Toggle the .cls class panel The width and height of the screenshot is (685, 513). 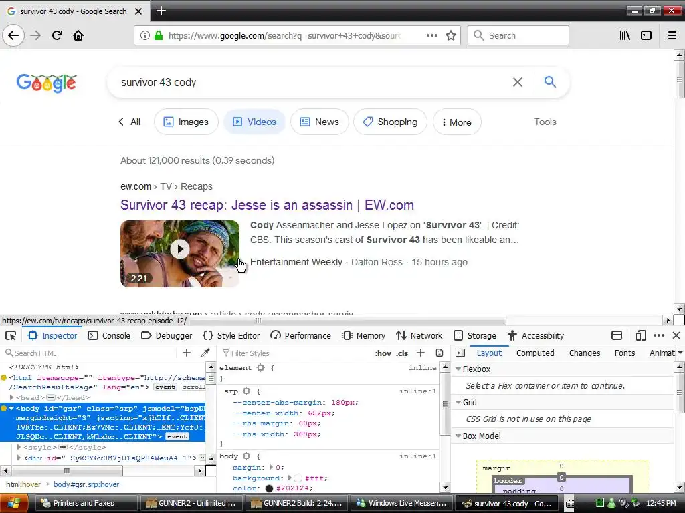(x=402, y=353)
